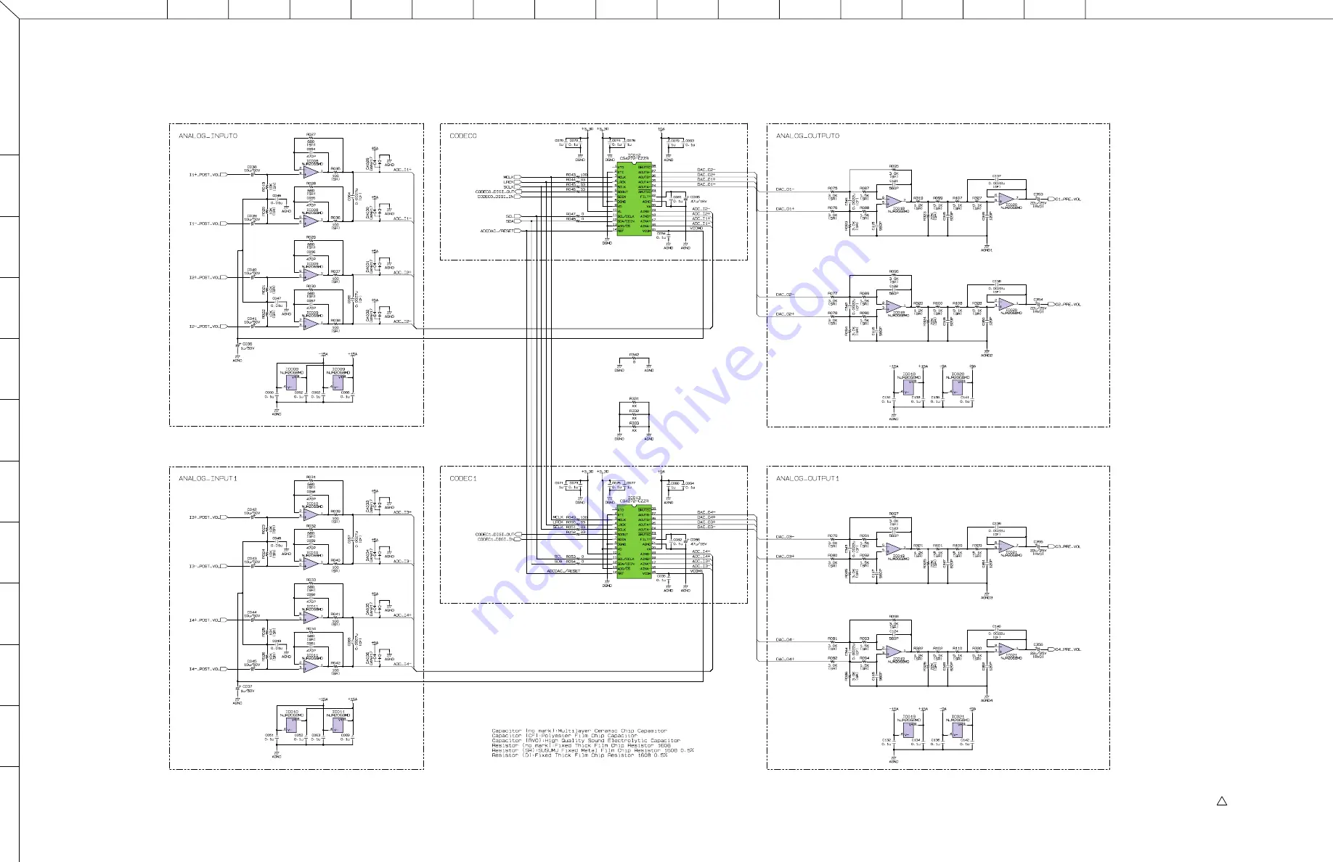Image resolution: width=1333 pixels, height=862 pixels.
Task: Click the ANALOG_INPUT0 block title
Action: [208, 136]
